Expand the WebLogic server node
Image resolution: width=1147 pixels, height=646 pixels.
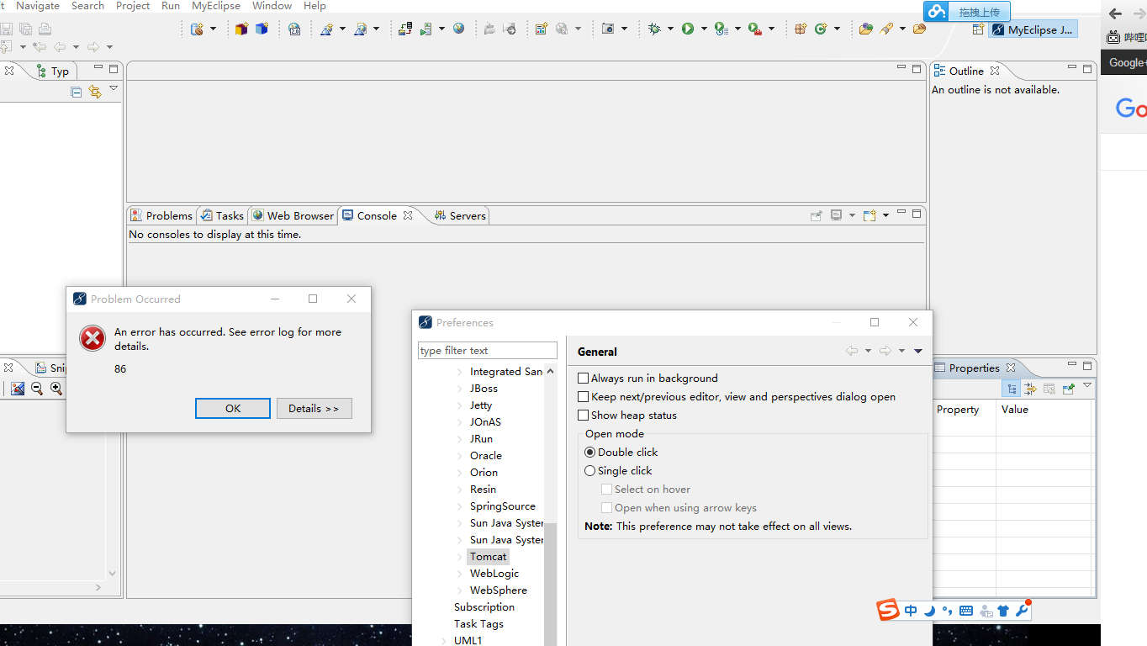click(x=460, y=574)
